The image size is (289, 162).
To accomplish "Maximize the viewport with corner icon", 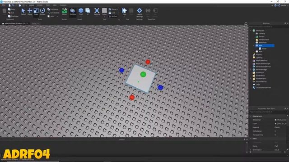I will pos(246,23).
